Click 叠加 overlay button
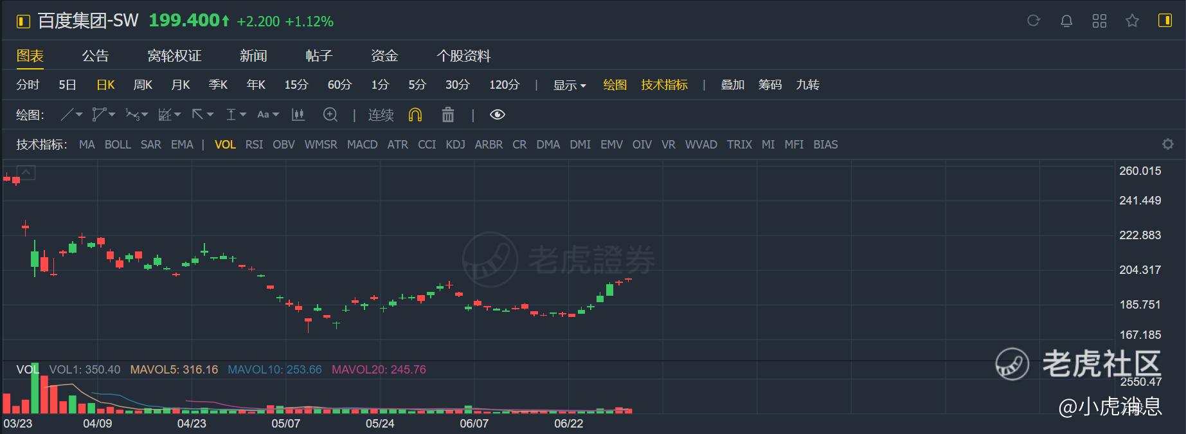This screenshot has height=434, width=1186. click(732, 85)
